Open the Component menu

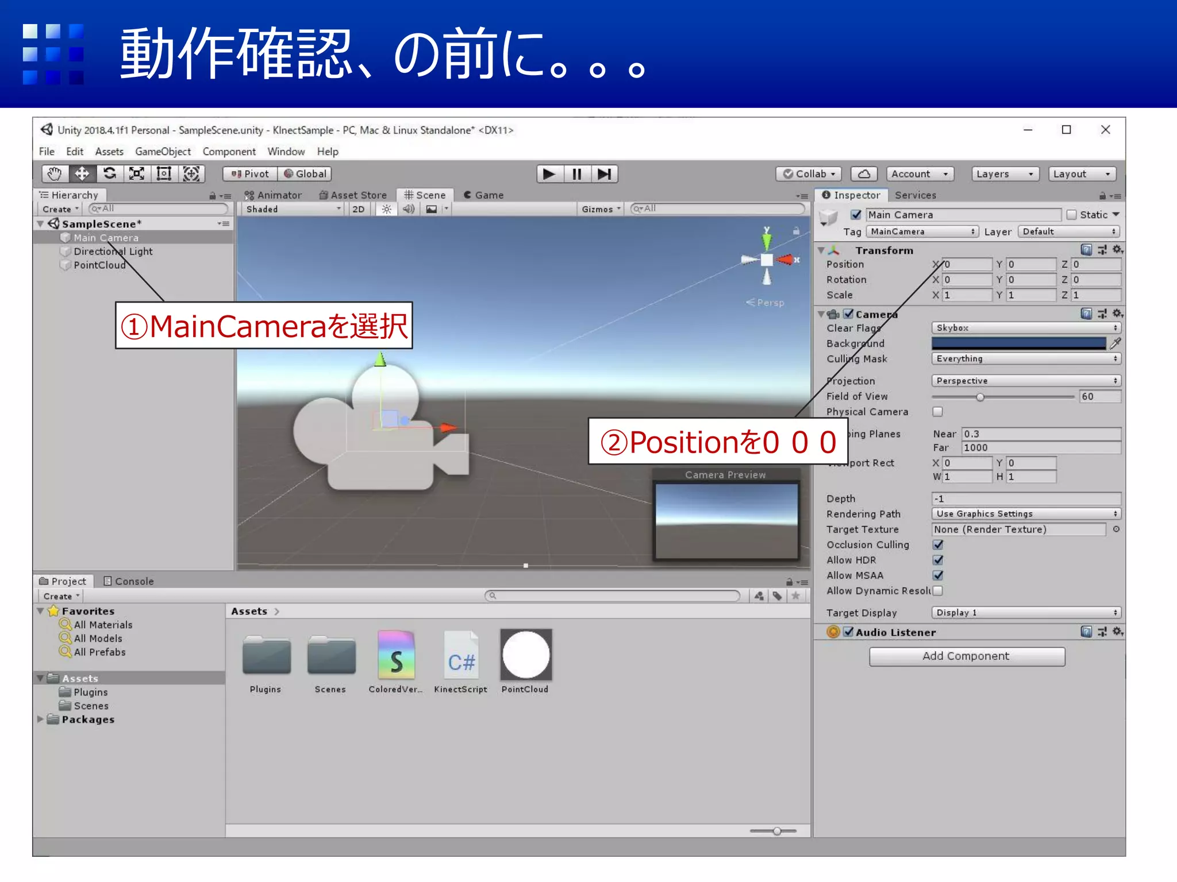(x=229, y=152)
